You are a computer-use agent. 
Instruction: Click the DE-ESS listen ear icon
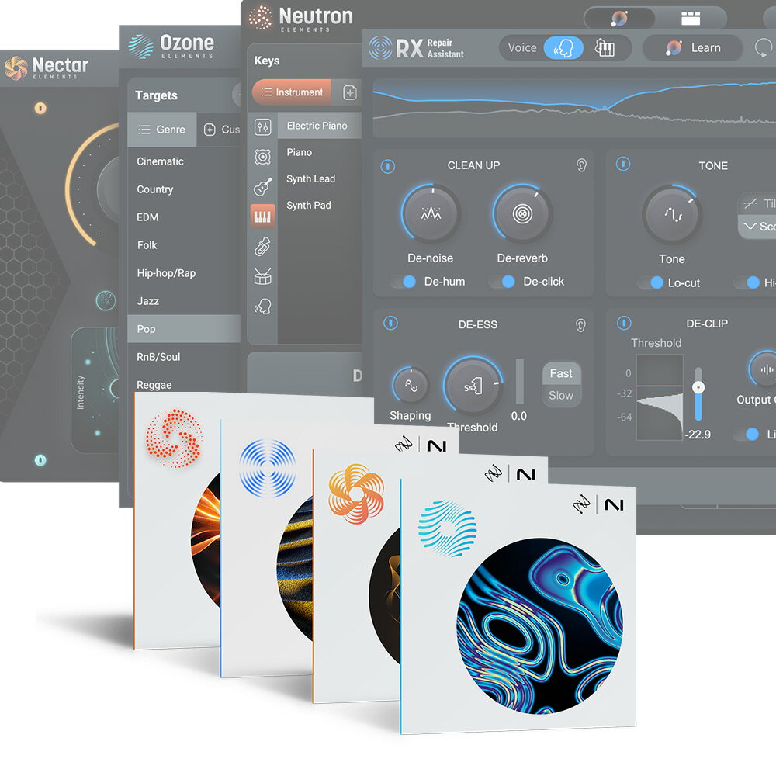point(580,324)
